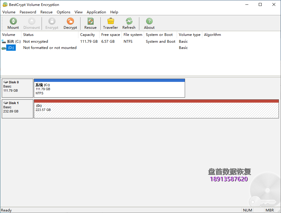Click the Basic volume type for D:
Viewport: 281px width, 213px height.
[x=183, y=48]
